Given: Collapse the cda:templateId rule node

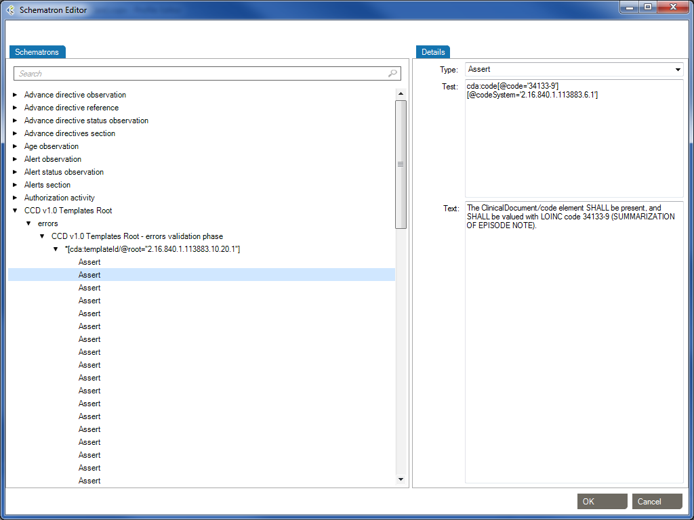Looking at the screenshot, I should tap(56, 249).
